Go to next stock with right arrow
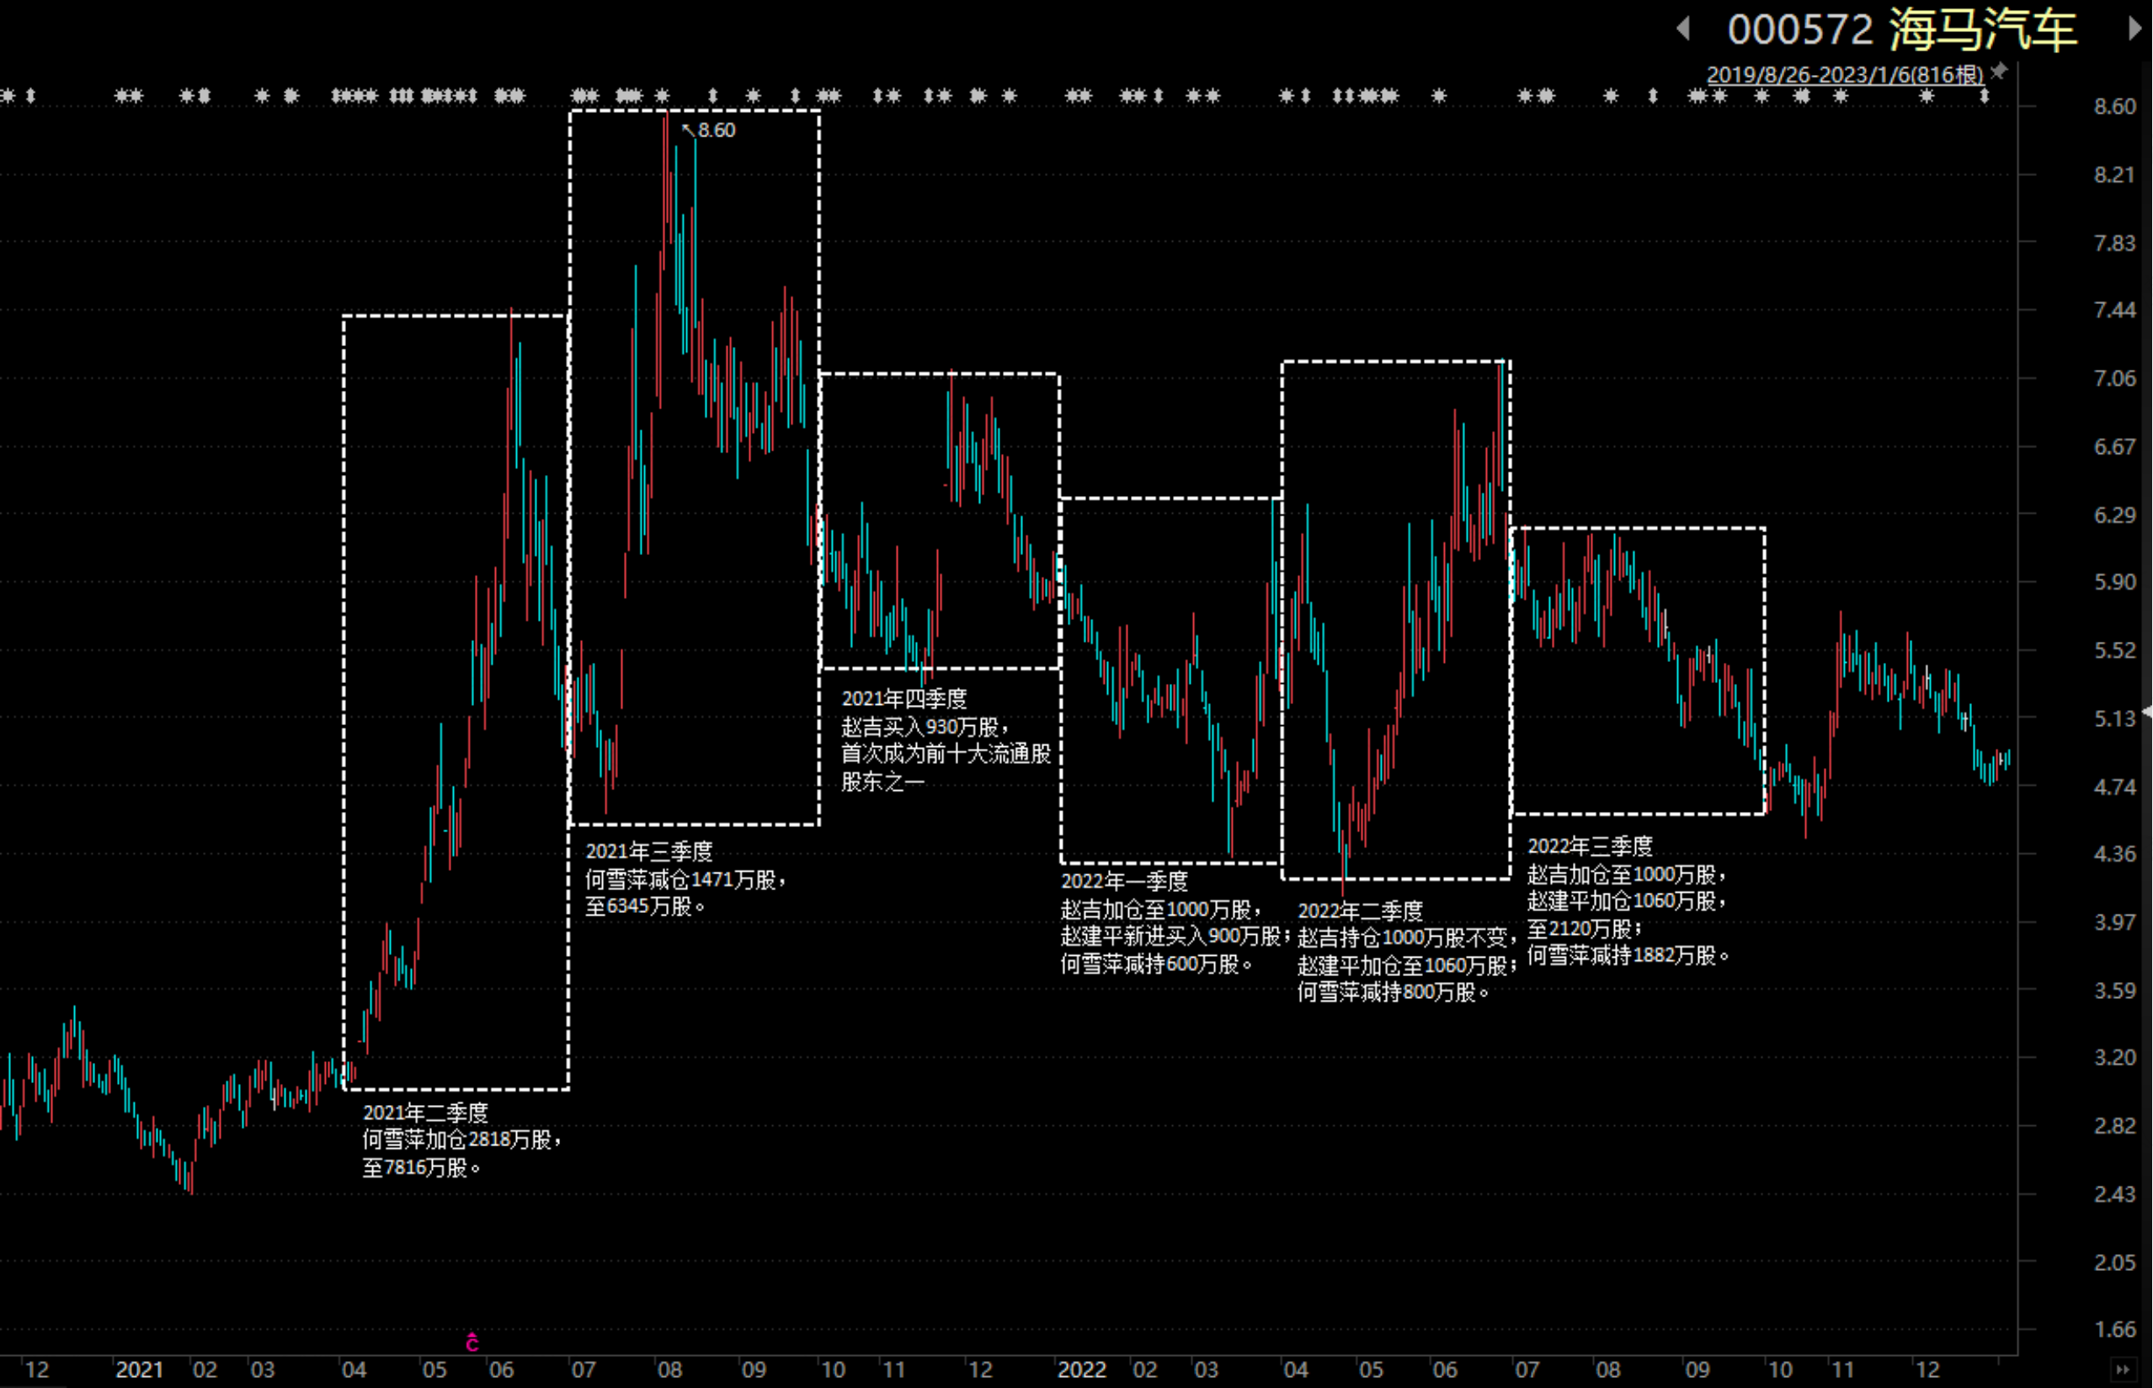2153x1388 pixels. coord(2134,29)
